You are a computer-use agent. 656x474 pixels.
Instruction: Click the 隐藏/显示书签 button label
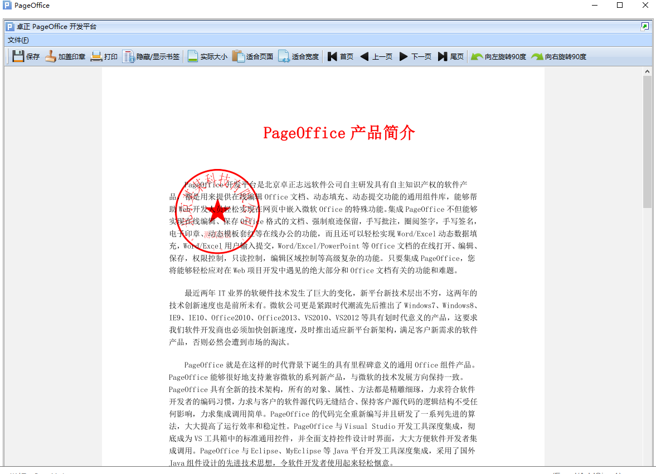(158, 56)
